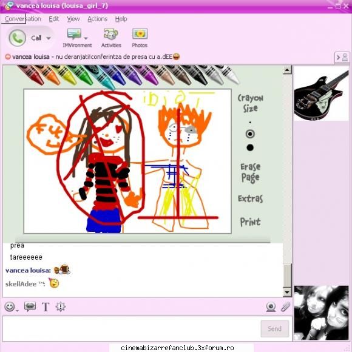The width and height of the screenshot is (352, 352).
Task: Click the scroll up arrow of chat
Action: click(x=287, y=70)
